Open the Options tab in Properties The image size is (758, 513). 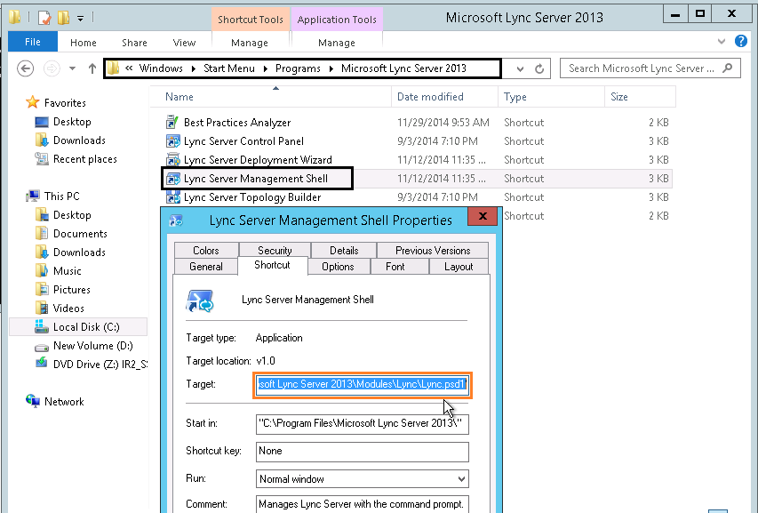pyautogui.click(x=338, y=267)
